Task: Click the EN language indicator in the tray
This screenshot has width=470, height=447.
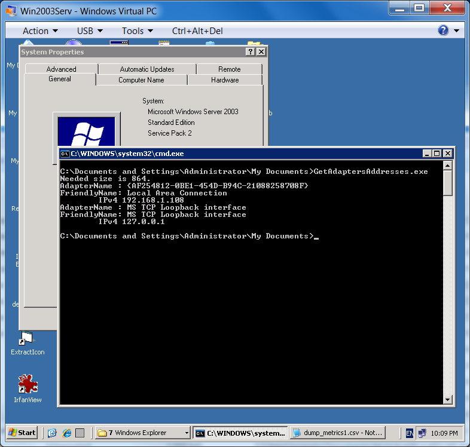Action: coord(410,433)
